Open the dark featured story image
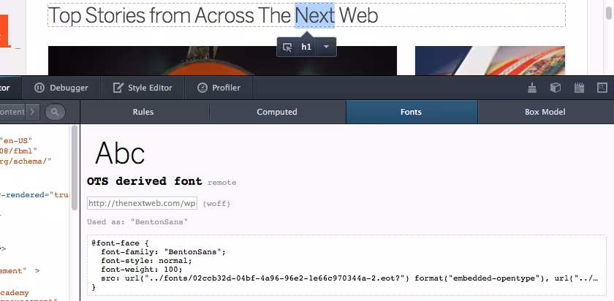Image resolution: width=614 pixels, height=301 pixels. click(x=222, y=61)
